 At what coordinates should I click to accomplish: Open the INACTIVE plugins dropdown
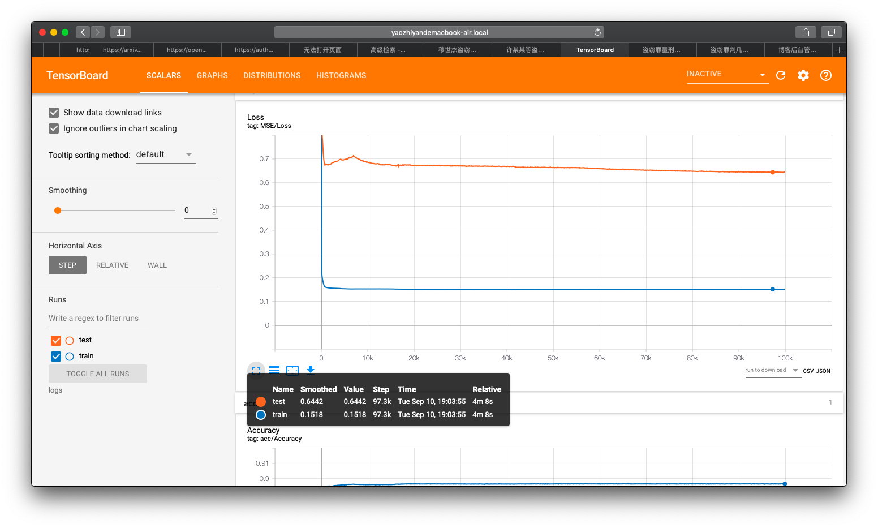[x=728, y=74]
